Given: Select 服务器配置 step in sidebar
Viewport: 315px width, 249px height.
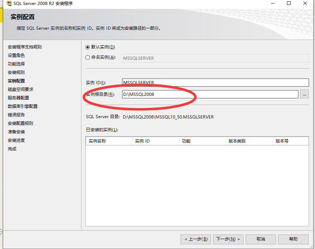Looking at the screenshot, I should [x=18, y=98].
